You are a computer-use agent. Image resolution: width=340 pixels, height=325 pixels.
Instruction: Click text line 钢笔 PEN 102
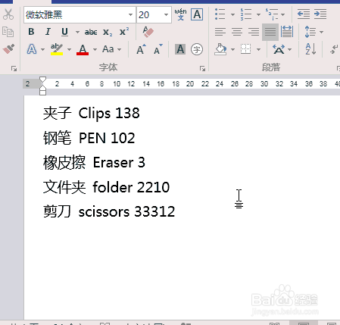pyautogui.click(x=89, y=138)
